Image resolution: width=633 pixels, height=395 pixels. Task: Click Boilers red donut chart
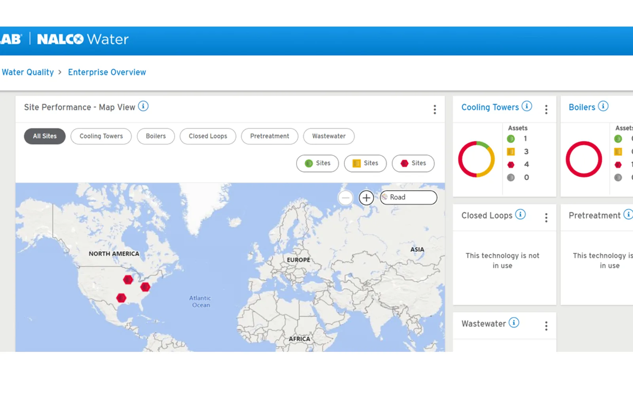584,159
